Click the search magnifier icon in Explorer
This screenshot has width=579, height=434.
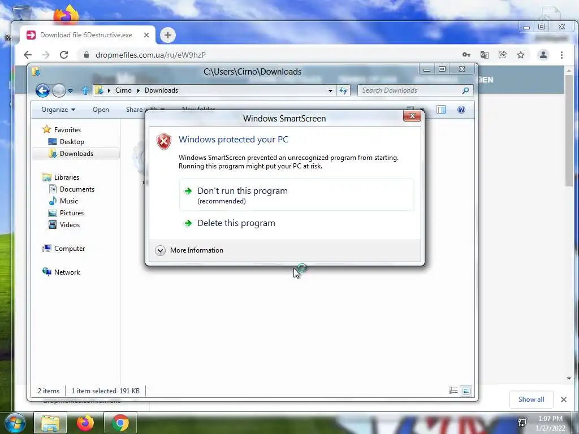point(466,90)
